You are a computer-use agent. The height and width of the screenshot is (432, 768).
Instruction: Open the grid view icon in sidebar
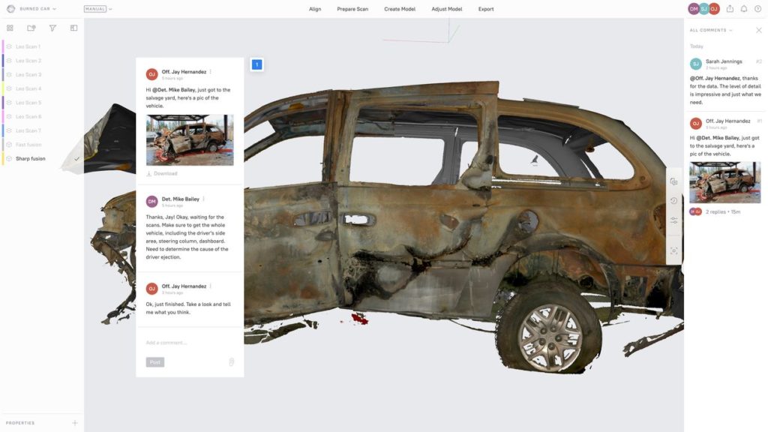10,28
